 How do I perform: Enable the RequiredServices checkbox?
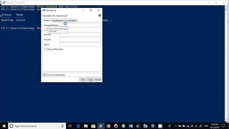point(45,49)
